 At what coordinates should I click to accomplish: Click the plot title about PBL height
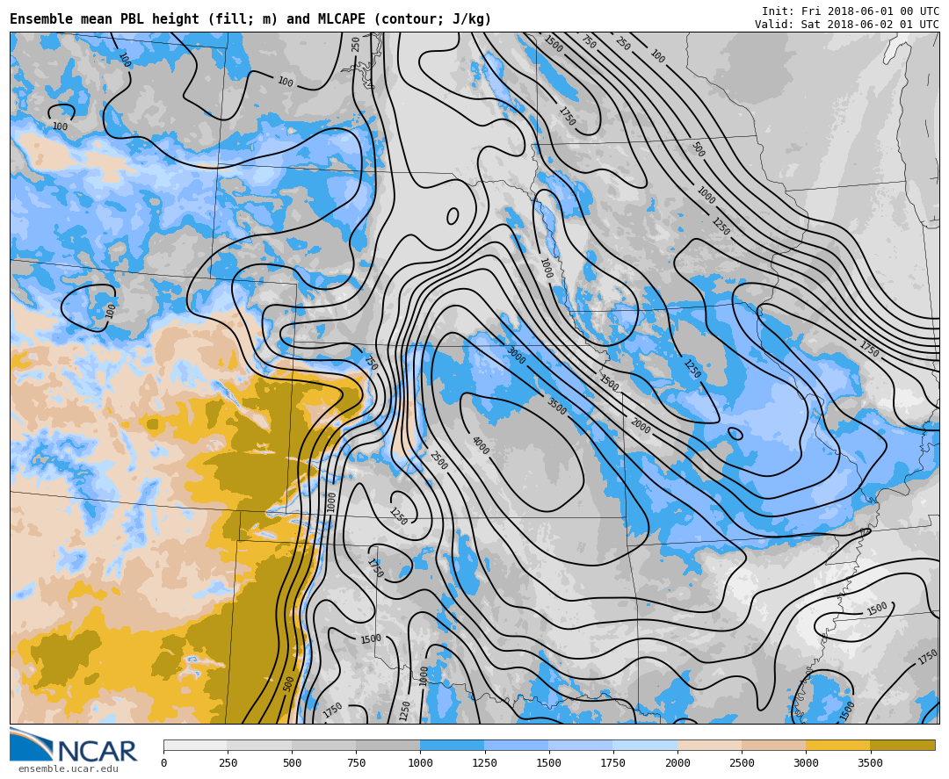pos(250,19)
